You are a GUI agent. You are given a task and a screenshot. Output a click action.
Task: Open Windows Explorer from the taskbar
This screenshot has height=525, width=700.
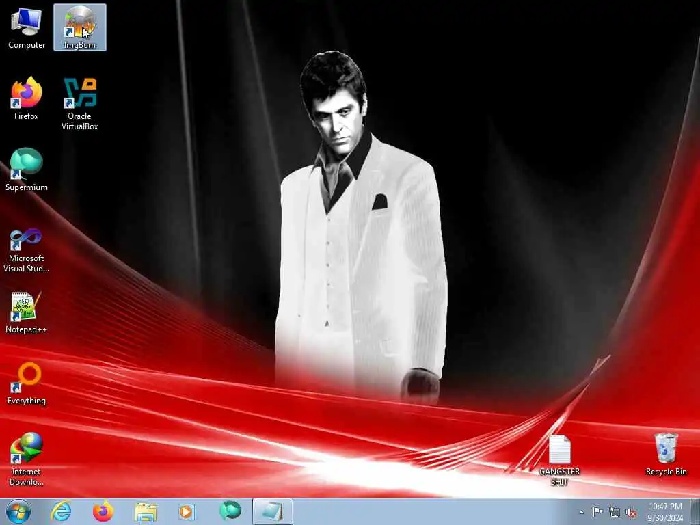pyautogui.click(x=146, y=511)
